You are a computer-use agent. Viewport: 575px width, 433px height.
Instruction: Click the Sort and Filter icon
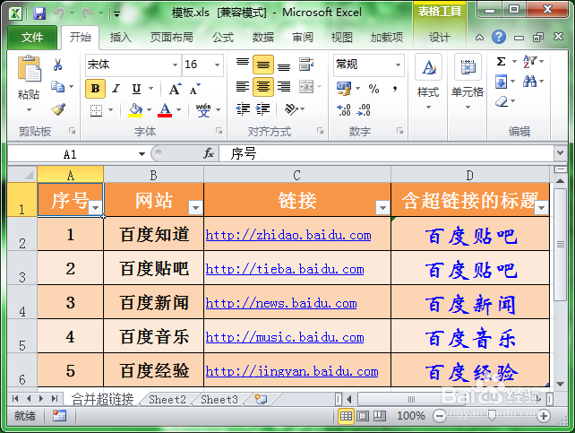click(529, 61)
